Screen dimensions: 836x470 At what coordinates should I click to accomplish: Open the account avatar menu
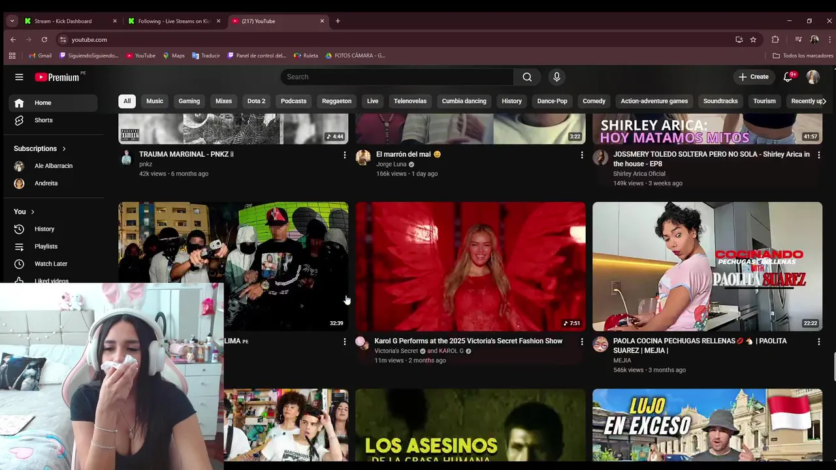[x=813, y=77]
